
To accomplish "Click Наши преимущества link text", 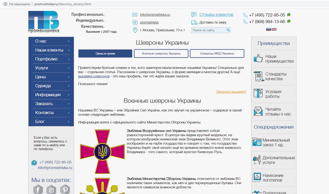I will (279, 59).
